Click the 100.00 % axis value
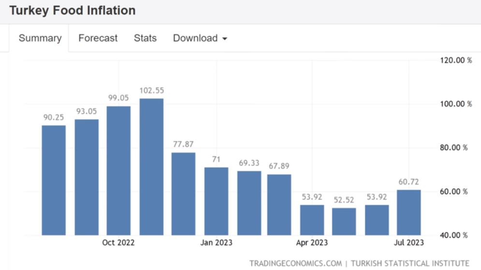 pos(456,104)
